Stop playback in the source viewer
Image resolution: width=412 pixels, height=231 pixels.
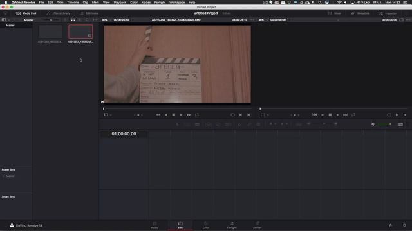[173, 115]
